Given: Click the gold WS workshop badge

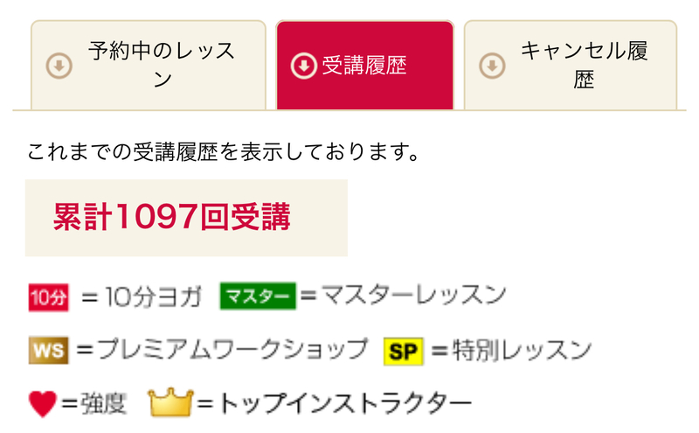Looking at the screenshot, I should (x=47, y=352).
